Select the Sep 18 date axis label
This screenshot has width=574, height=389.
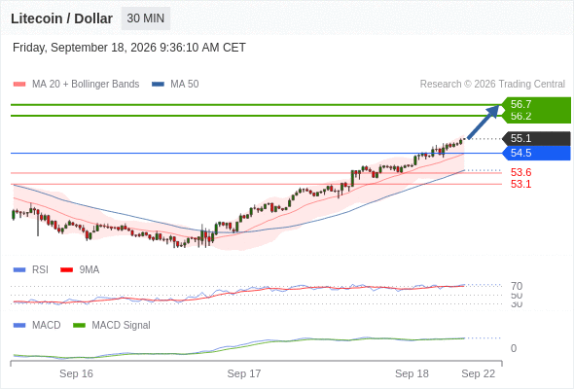412,373
